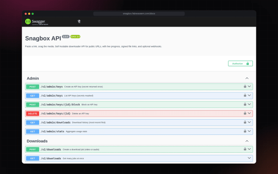
Task: Click text 'Create a download job (video or audio)'
Action: point(81,150)
